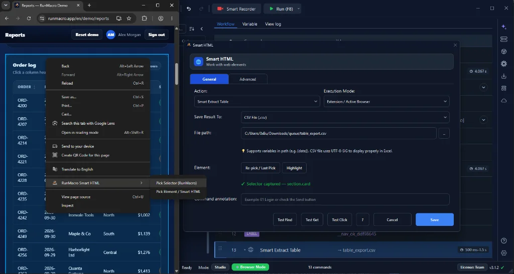Select View page source in context menu
514x274 pixels.
coord(98,197)
